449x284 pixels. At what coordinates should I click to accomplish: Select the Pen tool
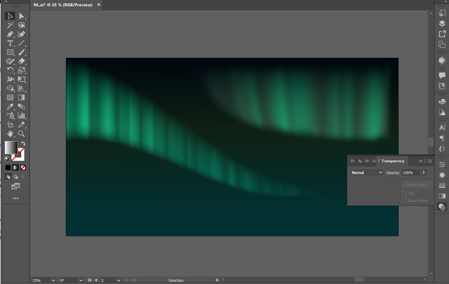point(10,34)
